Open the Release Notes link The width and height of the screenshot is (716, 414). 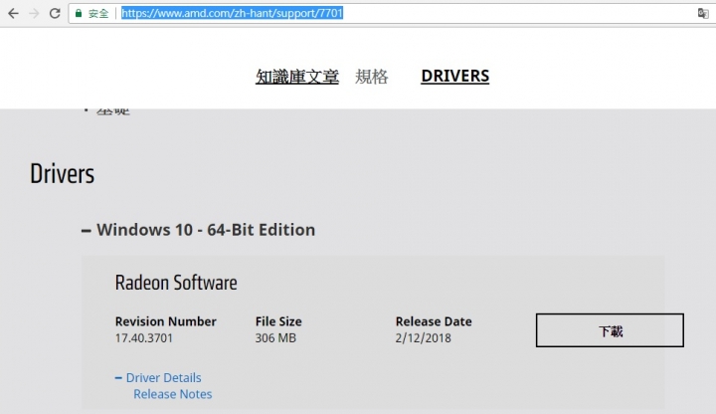coord(173,394)
